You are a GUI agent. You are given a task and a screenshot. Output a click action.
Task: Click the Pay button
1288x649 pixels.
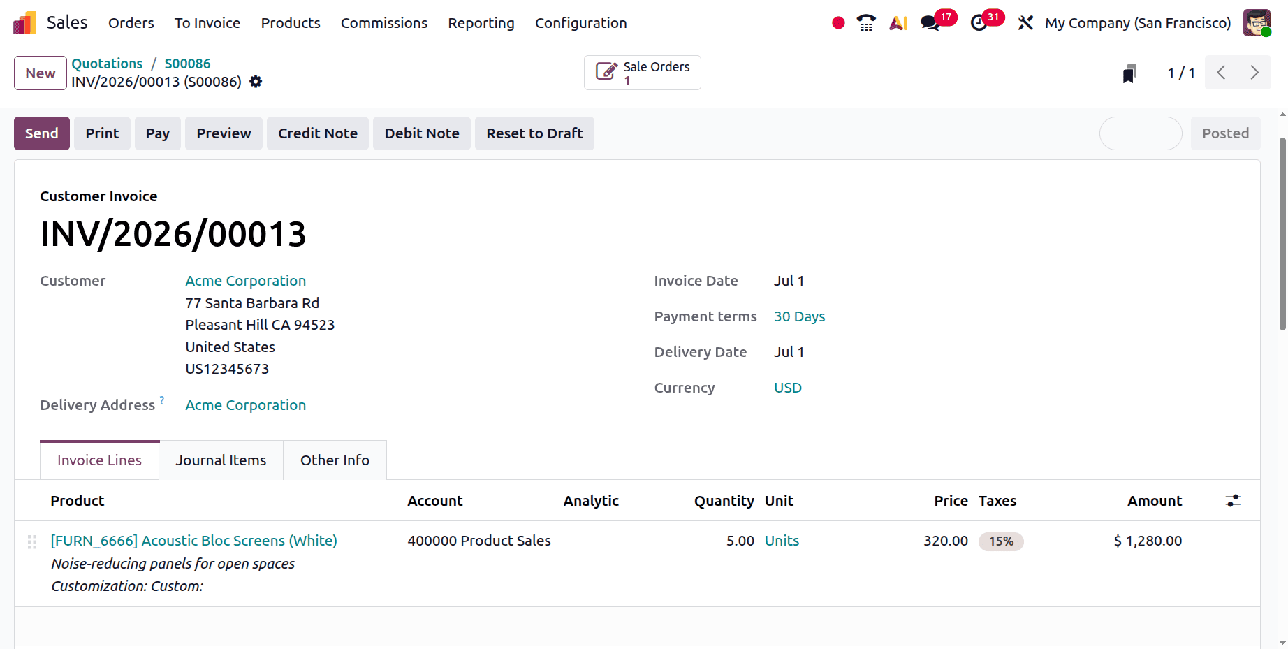158,133
